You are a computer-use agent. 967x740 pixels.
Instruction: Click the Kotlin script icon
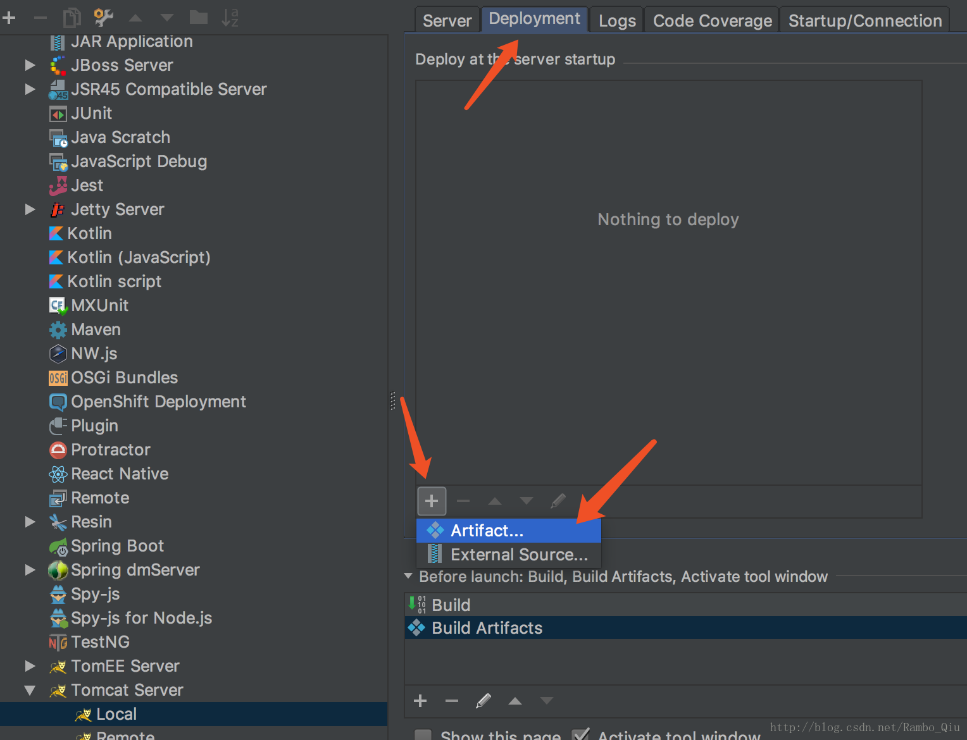56,281
